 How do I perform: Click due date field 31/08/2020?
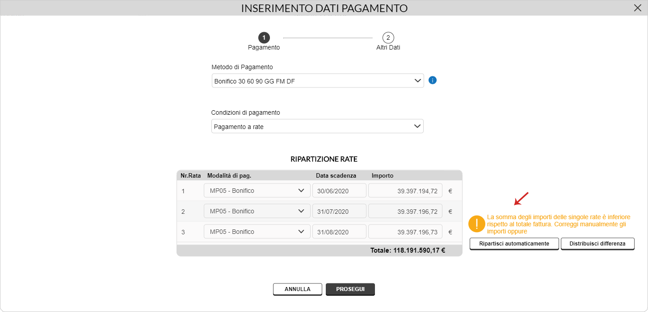[x=339, y=232]
